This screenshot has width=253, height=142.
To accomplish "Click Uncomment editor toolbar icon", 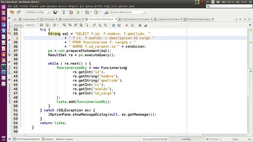I will tap(145, 25).
